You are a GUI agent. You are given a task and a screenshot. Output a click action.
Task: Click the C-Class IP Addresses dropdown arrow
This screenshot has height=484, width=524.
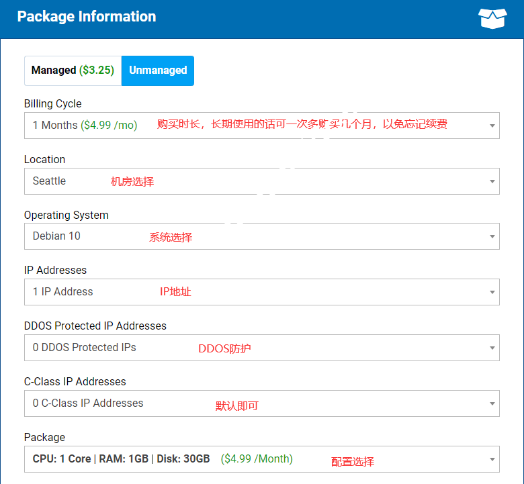492,403
